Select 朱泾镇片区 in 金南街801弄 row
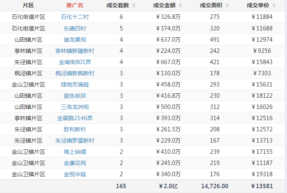 click(28, 62)
